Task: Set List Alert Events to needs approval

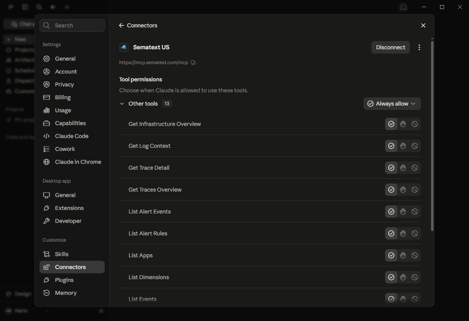Action: pyautogui.click(x=403, y=212)
